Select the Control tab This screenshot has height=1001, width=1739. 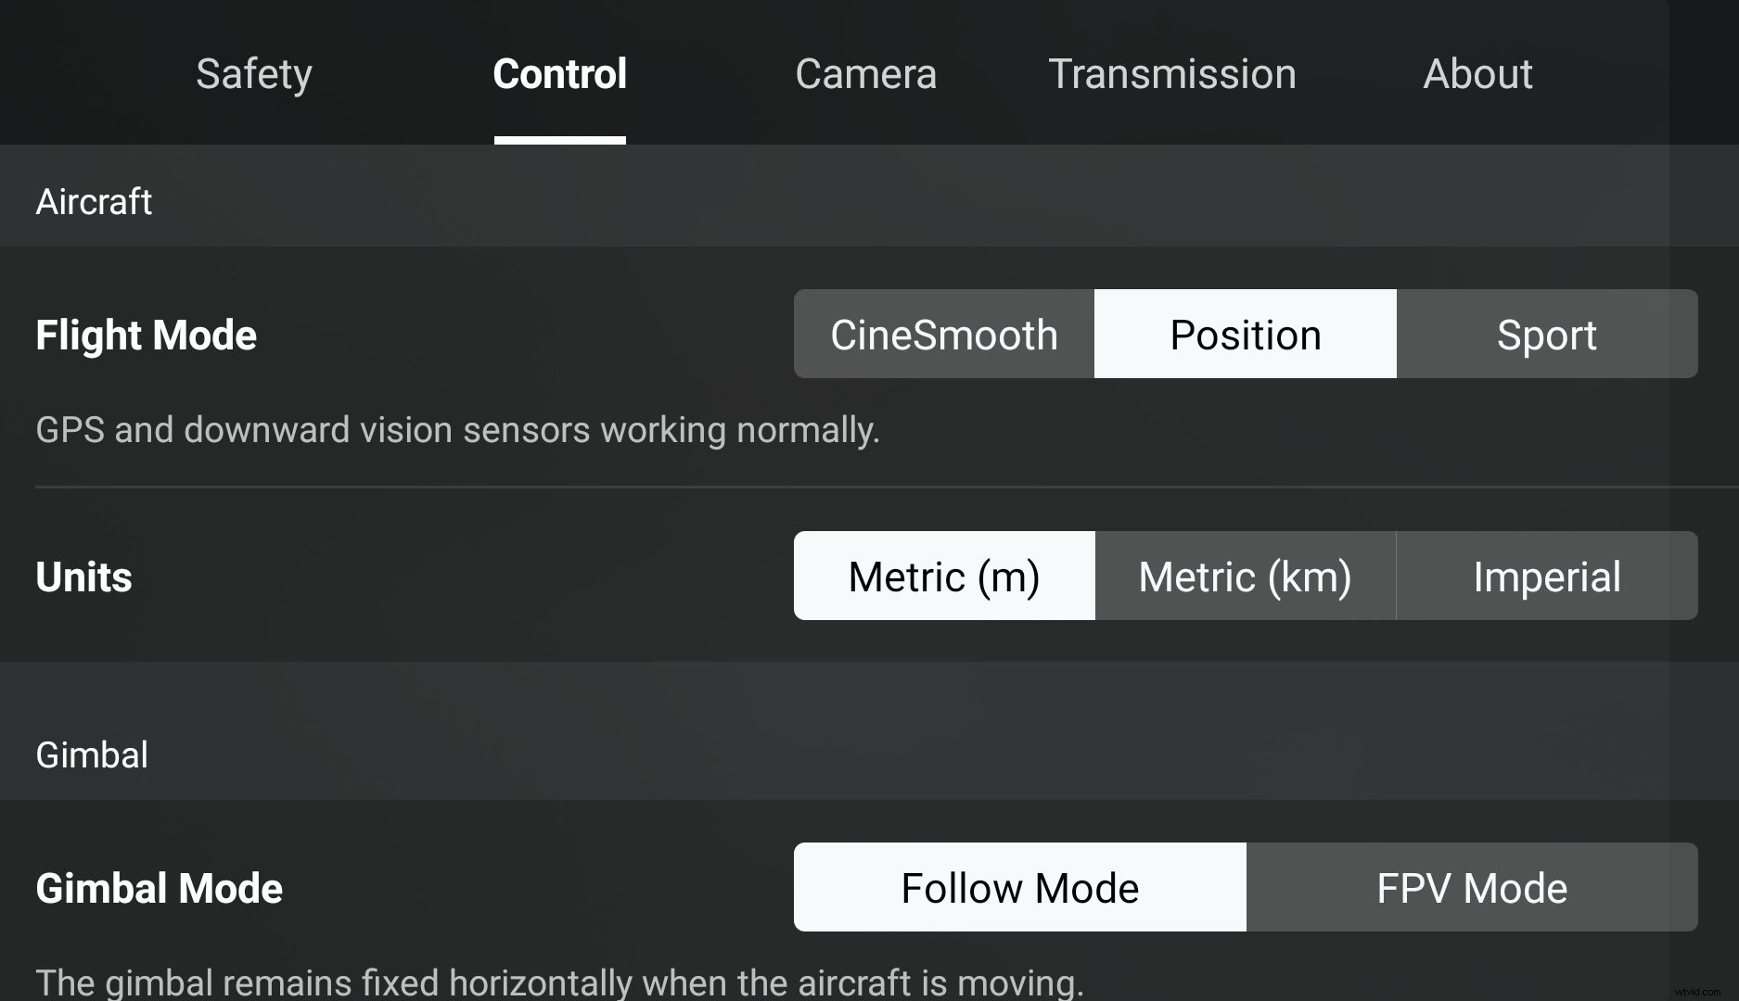click(559, 74)
